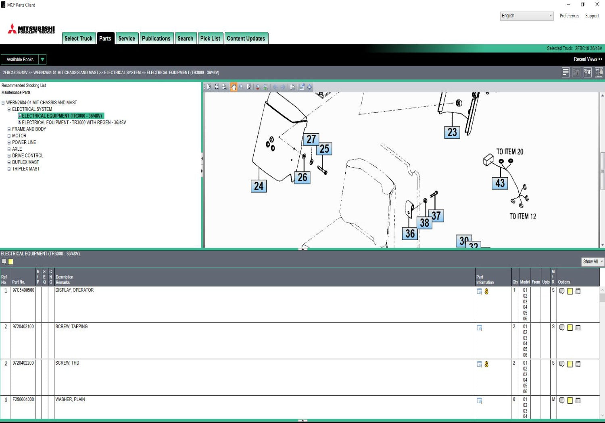
Task: Switch to the Service tab
Action: (x=127, y=38)
